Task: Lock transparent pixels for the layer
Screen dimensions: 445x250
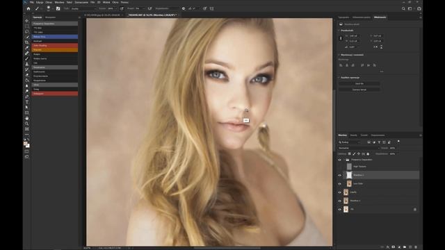Action: pos(349,154)
